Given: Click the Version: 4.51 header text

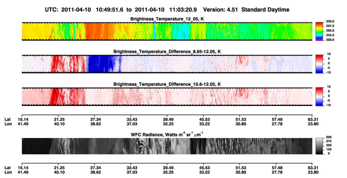Looking at the screenshot, I should pos(220,10).
